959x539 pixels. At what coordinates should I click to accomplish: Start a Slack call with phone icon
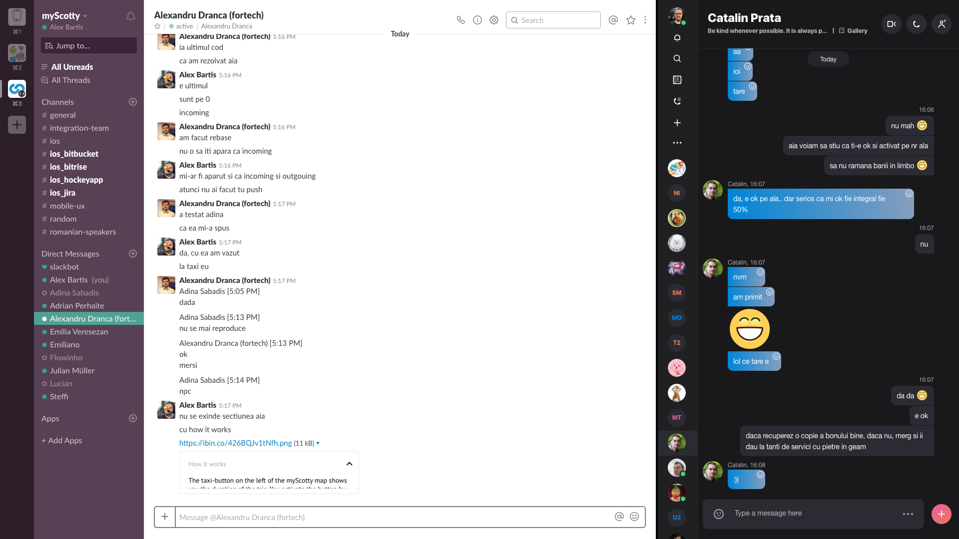[461, 20]
